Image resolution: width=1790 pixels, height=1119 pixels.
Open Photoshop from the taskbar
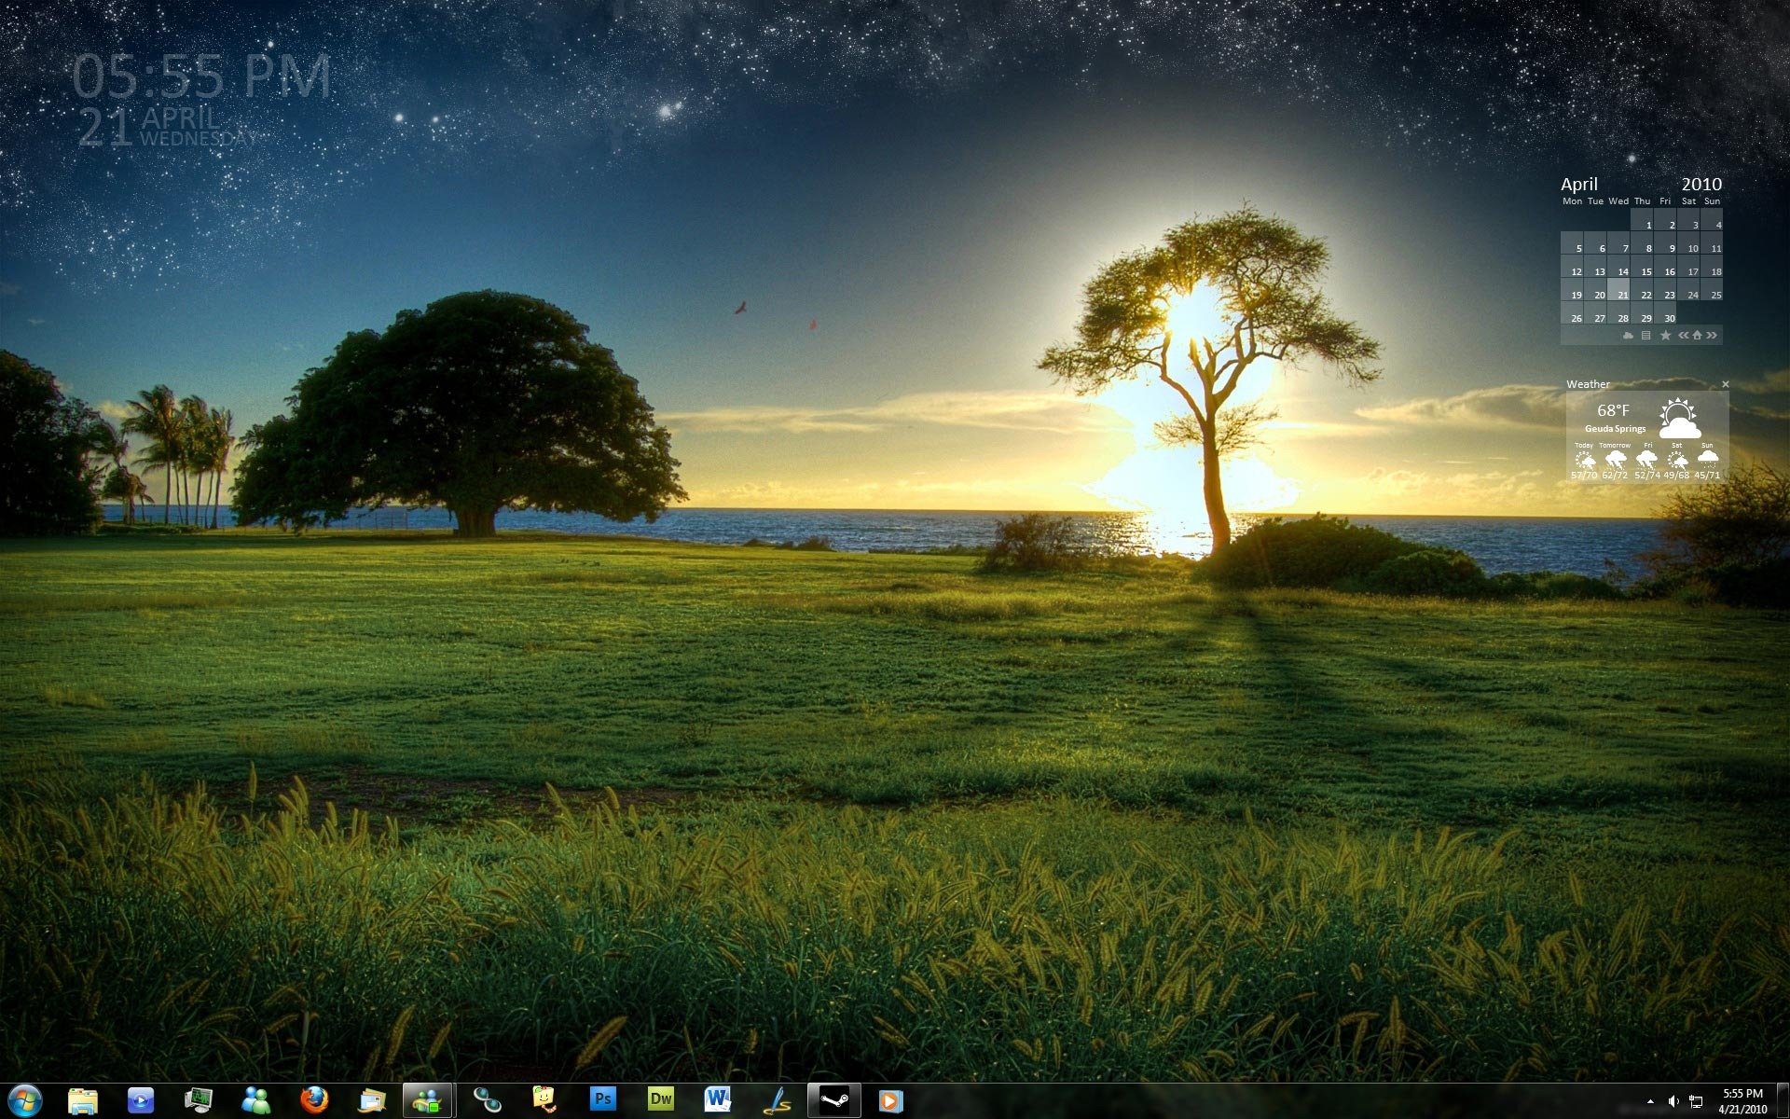coord(602,1100)
